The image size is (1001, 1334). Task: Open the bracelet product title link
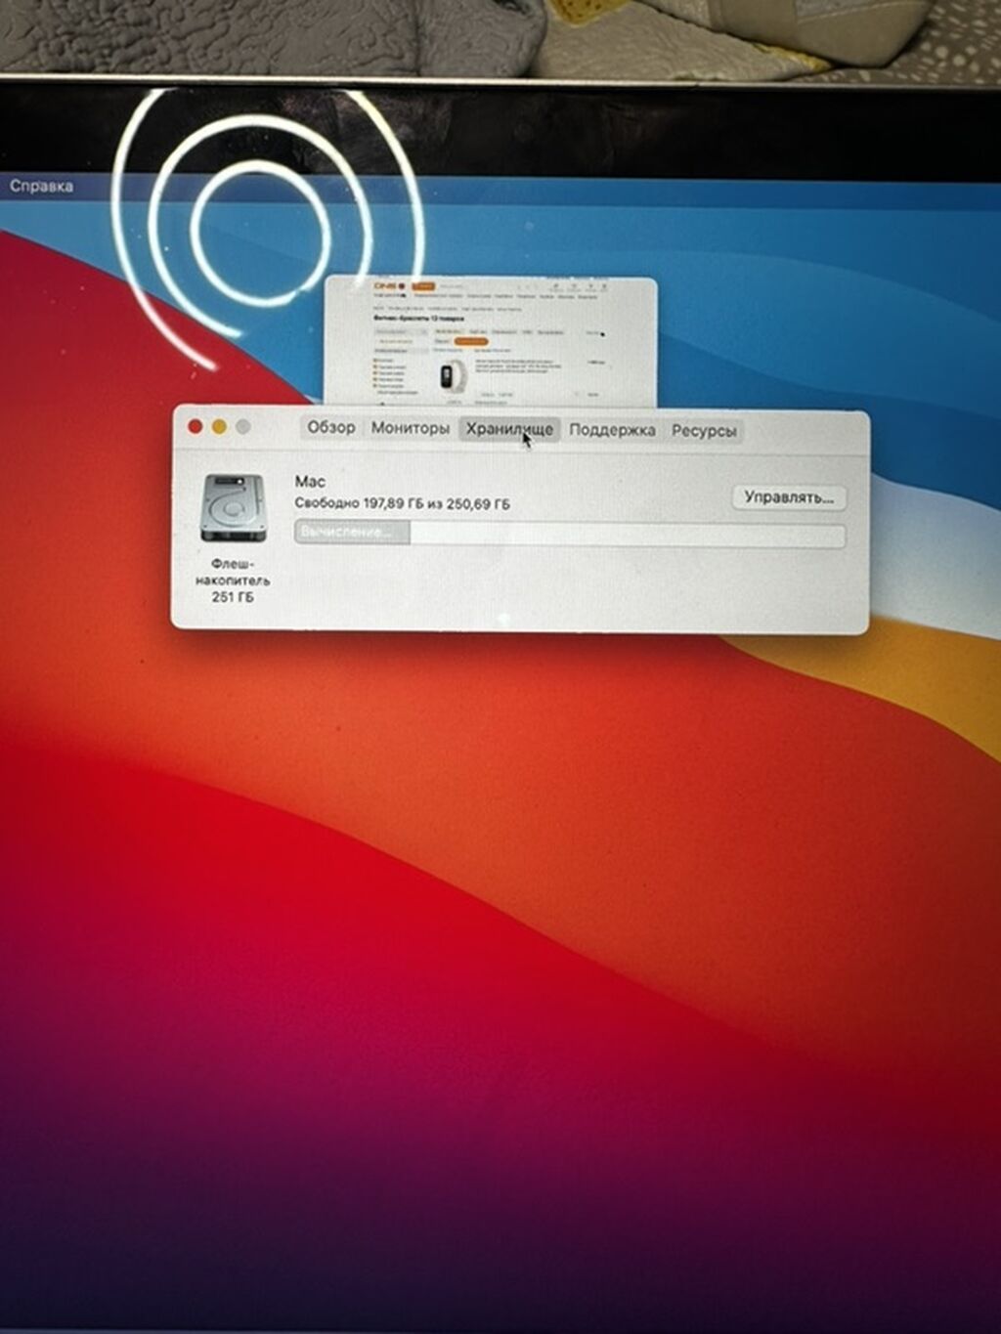[518, 366]
